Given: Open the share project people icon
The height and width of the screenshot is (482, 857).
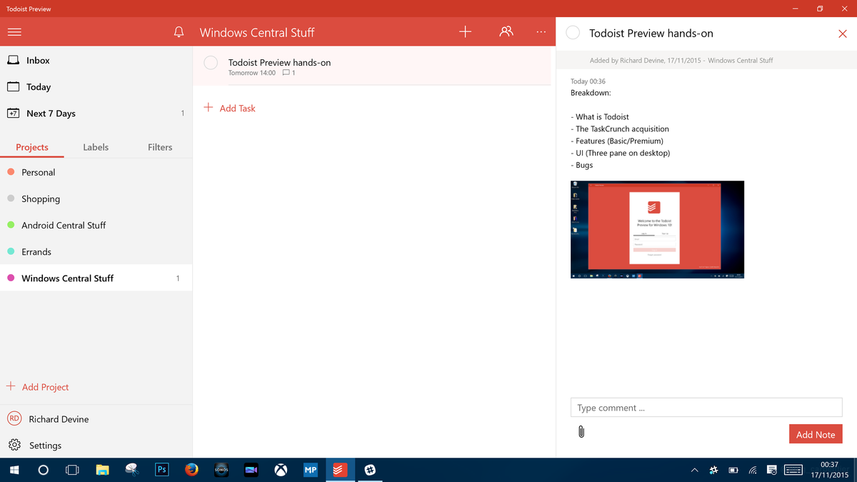Looking at the screenshot, I should (x=506, y=31).
